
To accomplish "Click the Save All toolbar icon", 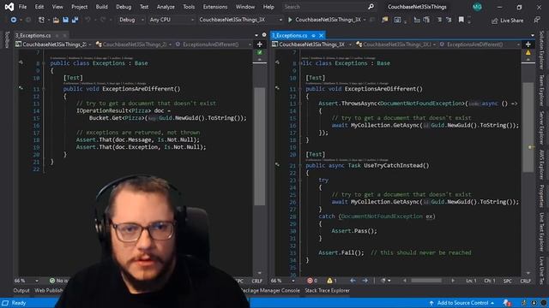I will [x=75, y=20].
